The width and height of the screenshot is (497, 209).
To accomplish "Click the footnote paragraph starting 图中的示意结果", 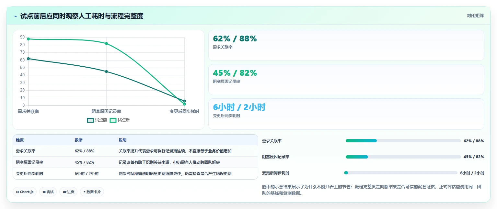I will [373, 190].
